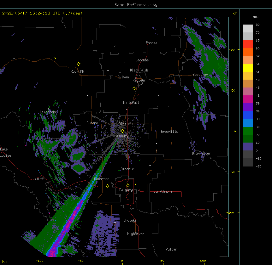The image size is (272, 265).
Task: Click the blue 36 dBZ legend swatch
Action: [248, 115]
